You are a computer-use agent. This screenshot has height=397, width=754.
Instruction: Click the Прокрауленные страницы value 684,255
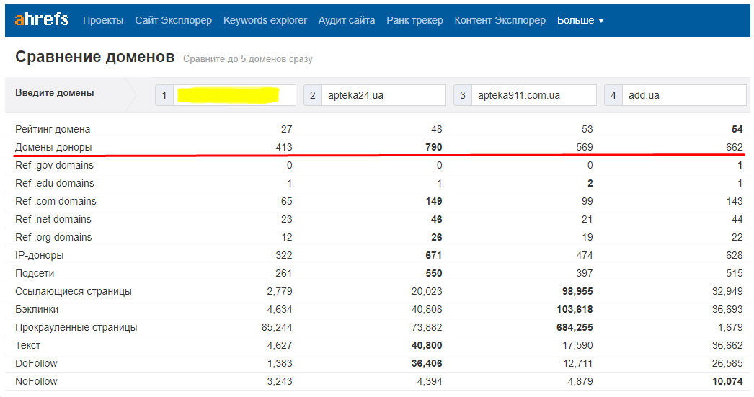pos(575,327)
